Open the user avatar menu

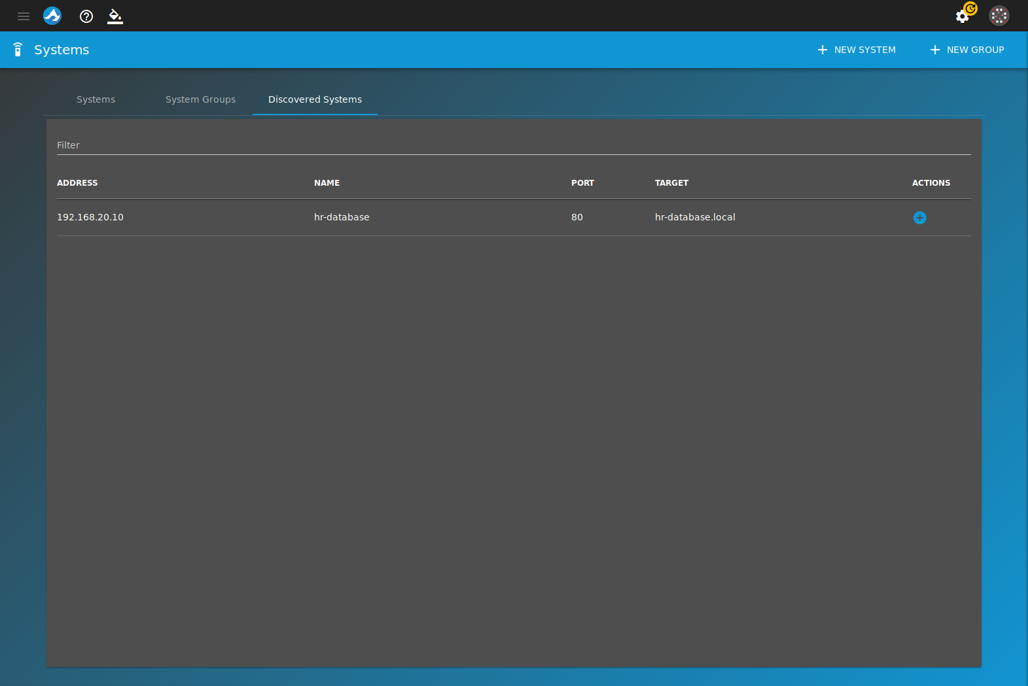(x=999, y=16)
